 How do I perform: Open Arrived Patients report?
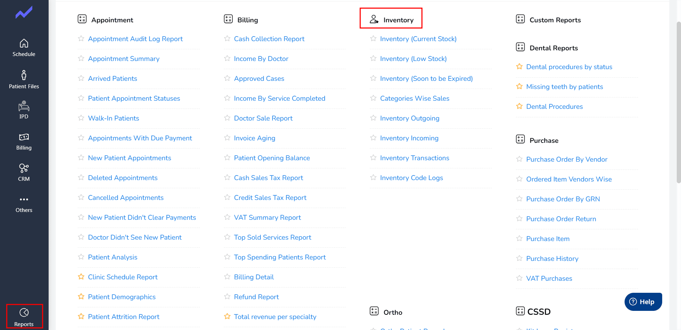click(x=112, y=78)
